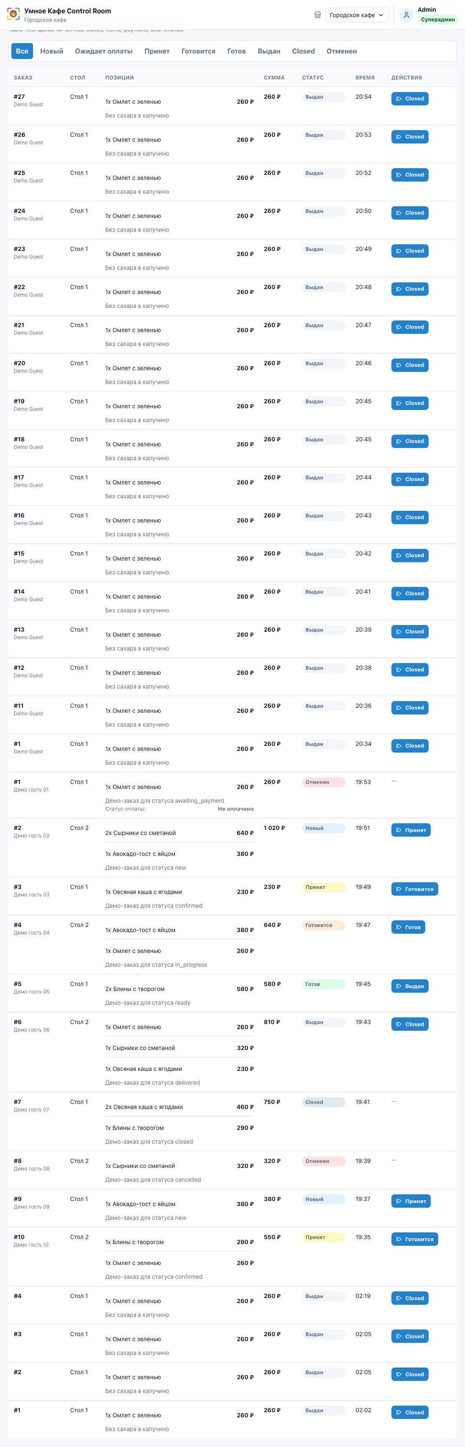
Task: Close order #27 with Closed button
Action: tap(409, 99)
